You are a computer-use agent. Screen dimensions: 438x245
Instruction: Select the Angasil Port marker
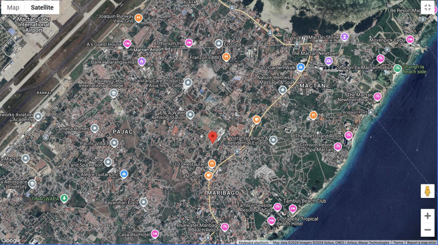coord(370,112)
